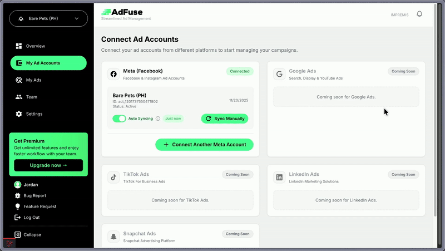
Task: Click the Upgrade now button
Action: coord(48,165)
